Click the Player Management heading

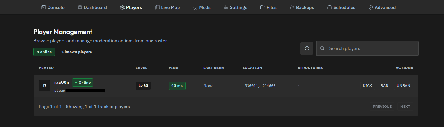63,32
